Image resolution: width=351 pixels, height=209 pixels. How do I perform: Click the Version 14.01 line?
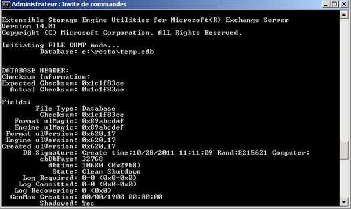pos(29,27)
